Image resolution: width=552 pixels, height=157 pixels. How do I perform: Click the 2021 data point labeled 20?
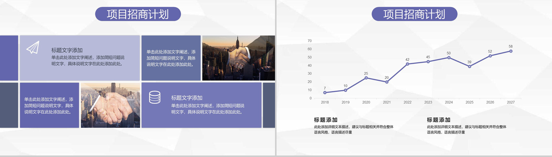pos(387,82)
